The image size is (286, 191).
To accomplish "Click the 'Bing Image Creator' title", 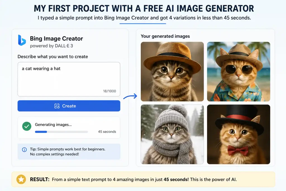I will click(56, 39).
